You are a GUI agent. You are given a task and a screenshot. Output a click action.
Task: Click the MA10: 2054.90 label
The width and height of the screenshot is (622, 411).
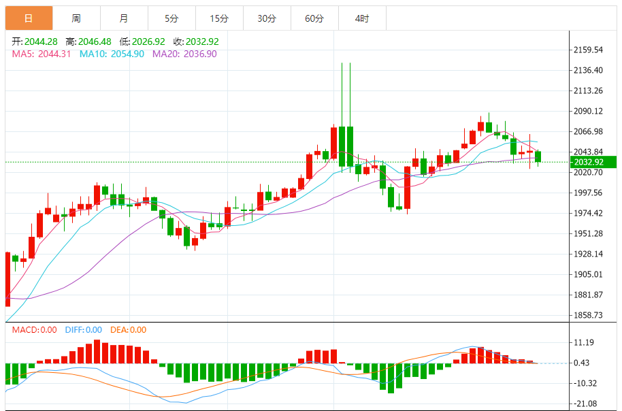coord(112,54)
